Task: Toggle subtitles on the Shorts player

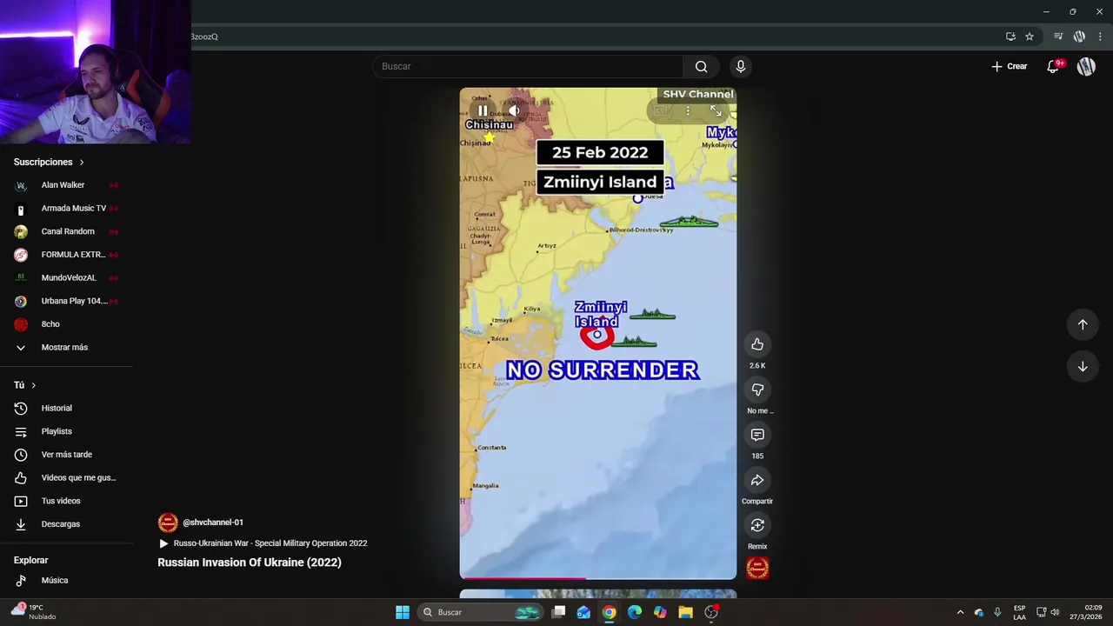Action: coord(661,110)
